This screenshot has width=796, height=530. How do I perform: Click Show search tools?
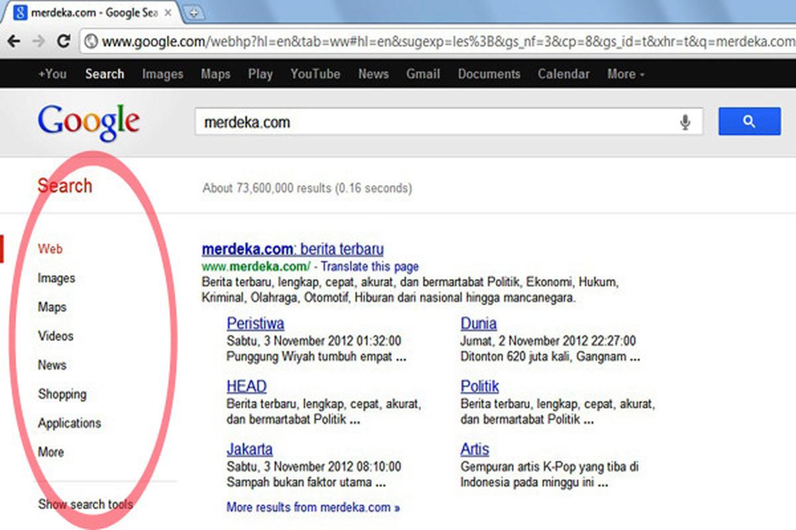[x=86, y=504]
